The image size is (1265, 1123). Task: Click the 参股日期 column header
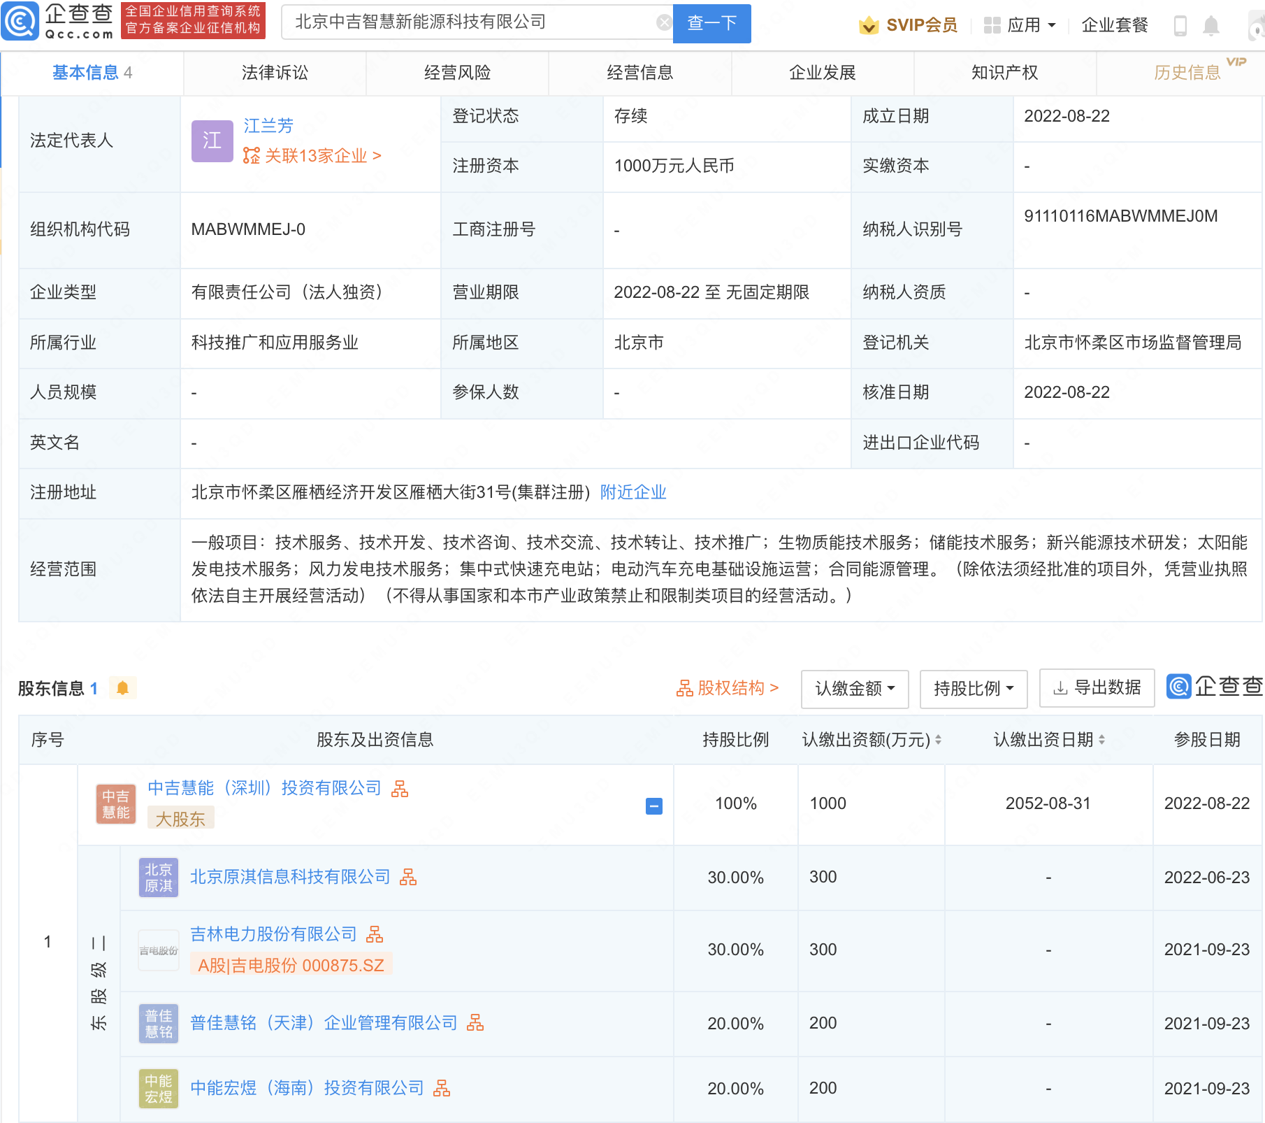[x=1207, y=740]
